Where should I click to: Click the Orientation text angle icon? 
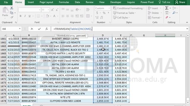77,10
